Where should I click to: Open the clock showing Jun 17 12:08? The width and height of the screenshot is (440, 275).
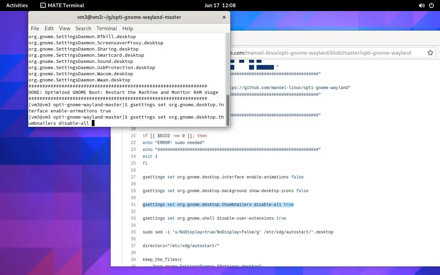(x=220, y=5)
